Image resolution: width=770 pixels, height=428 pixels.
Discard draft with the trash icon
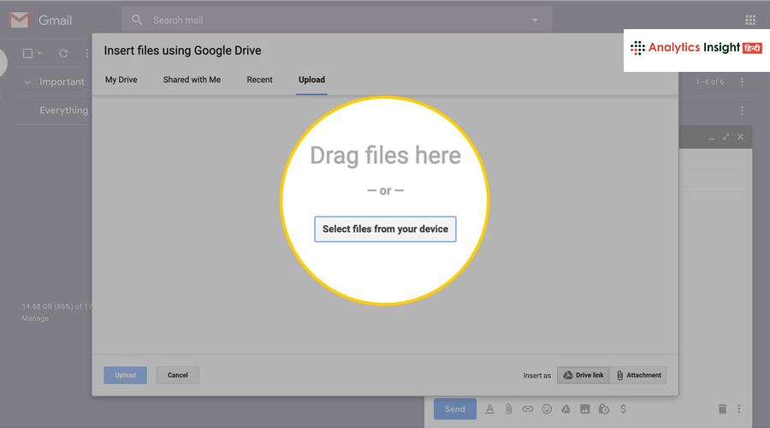pos(722,409)
